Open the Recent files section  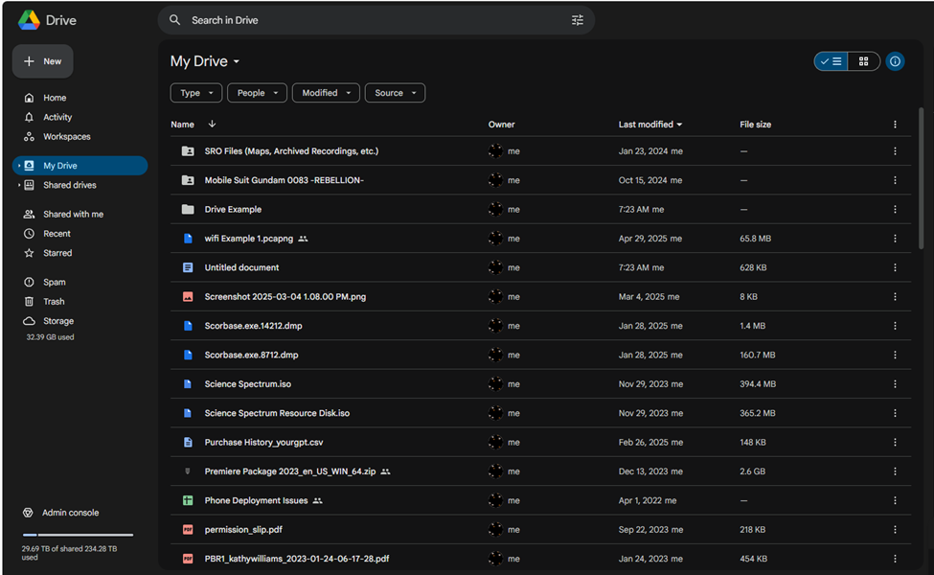pyautogui.click(x=57, y=234)
